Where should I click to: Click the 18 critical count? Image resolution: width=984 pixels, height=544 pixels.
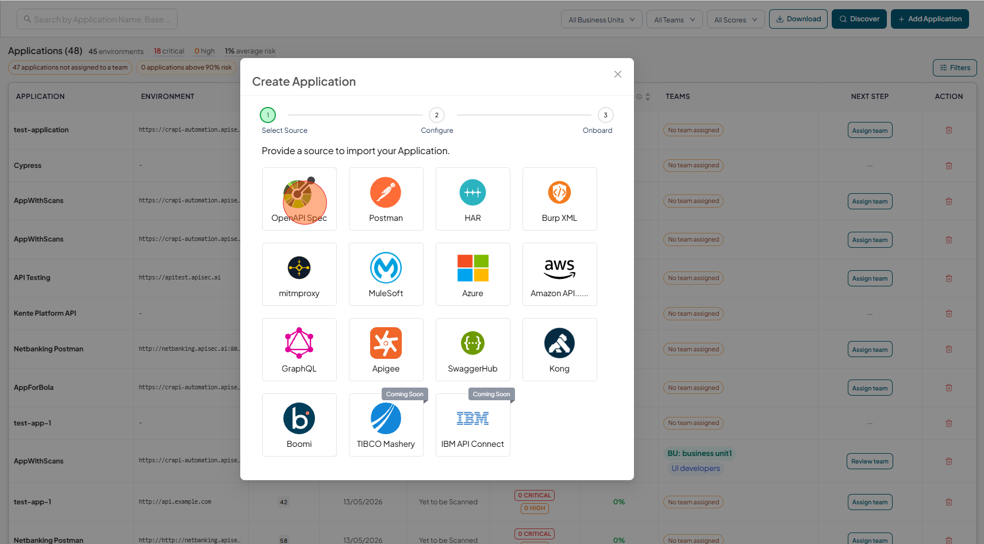(169, 51)
